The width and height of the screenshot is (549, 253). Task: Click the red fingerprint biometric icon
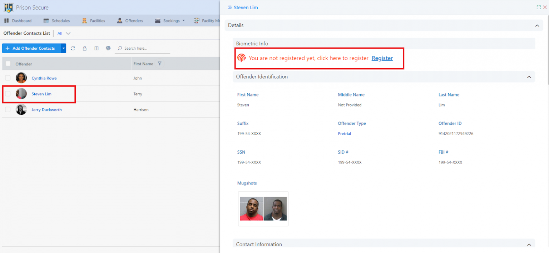[x=242, y=58]
